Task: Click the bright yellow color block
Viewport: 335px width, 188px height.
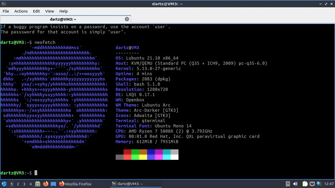Action: tap(143, 157)
